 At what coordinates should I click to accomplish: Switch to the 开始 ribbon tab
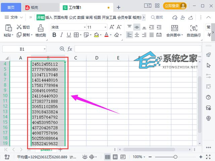[x=41, y=17]
